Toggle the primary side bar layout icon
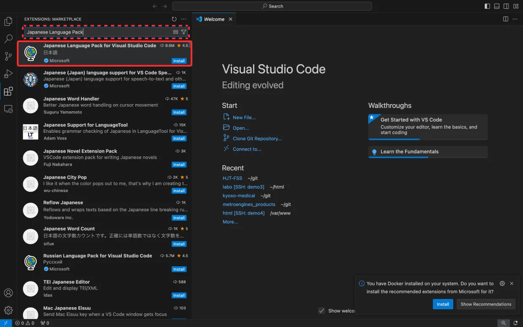The width and height of the screenshot is (523, 327). 487,6
